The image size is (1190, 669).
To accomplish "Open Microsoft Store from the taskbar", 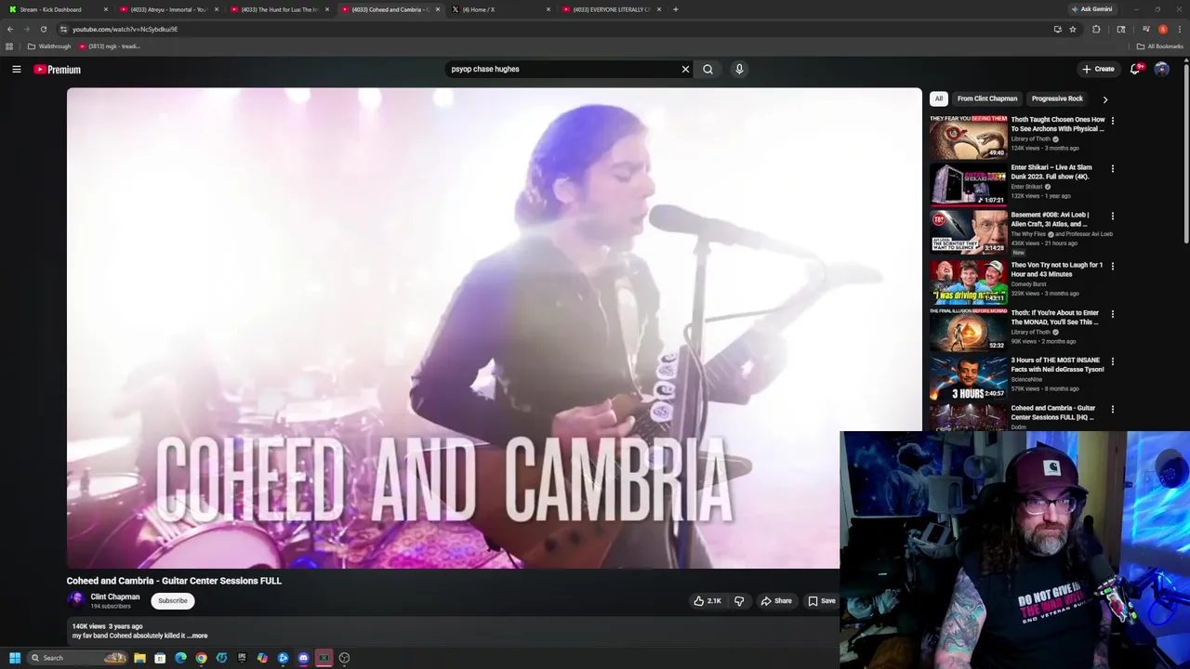I will click(160, 658).
